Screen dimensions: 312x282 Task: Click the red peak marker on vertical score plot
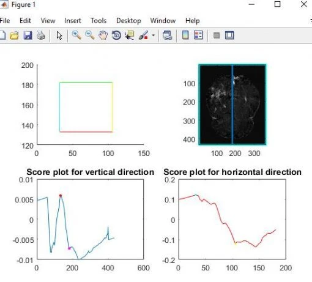(61, 196)
